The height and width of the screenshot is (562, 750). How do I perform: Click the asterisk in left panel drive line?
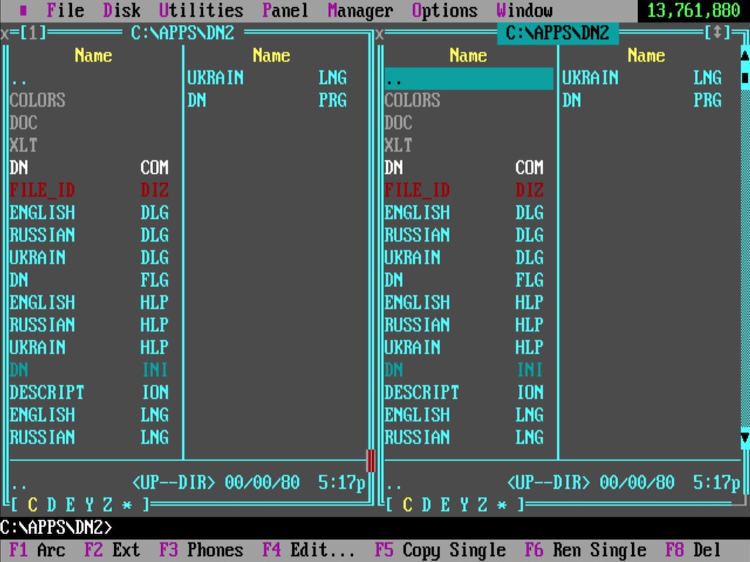tap(127, 505)
